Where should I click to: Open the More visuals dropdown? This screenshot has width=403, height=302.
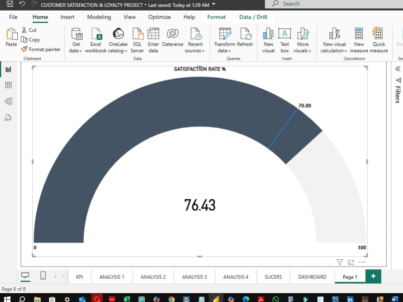coord(303,40)
